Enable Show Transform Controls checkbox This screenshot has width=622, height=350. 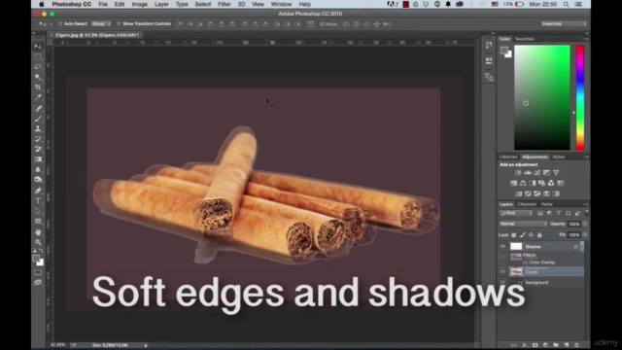pyautogui.click(x=119, y=23)
